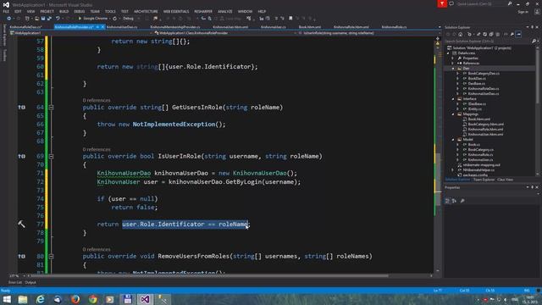Click the override marker on line 80
The width and height of the screenshot is (542, 305).
click(21, 256)
